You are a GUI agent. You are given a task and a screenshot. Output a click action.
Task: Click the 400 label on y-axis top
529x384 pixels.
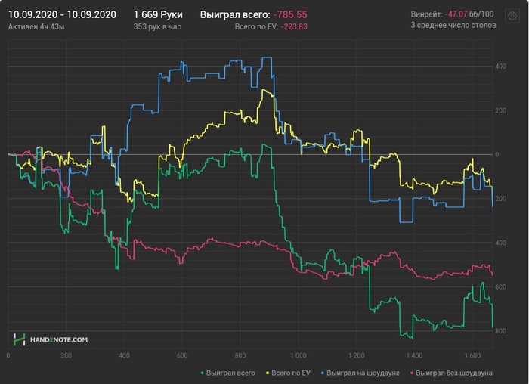tap(500, 67)
